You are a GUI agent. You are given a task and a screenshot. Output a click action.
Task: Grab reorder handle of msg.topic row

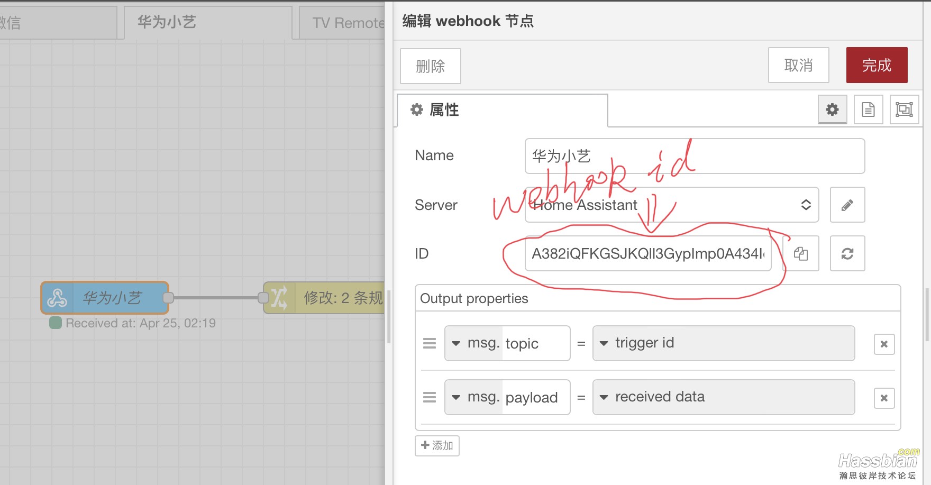430,343
